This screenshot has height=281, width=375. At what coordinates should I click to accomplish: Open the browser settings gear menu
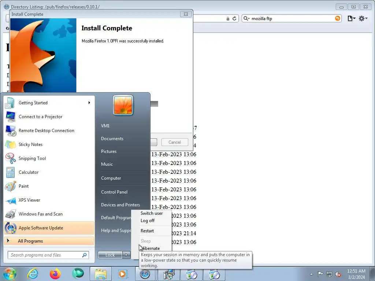click(x=363, y=18)
